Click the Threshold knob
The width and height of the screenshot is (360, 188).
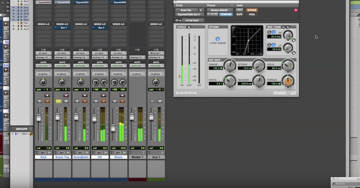coord(288,81)
